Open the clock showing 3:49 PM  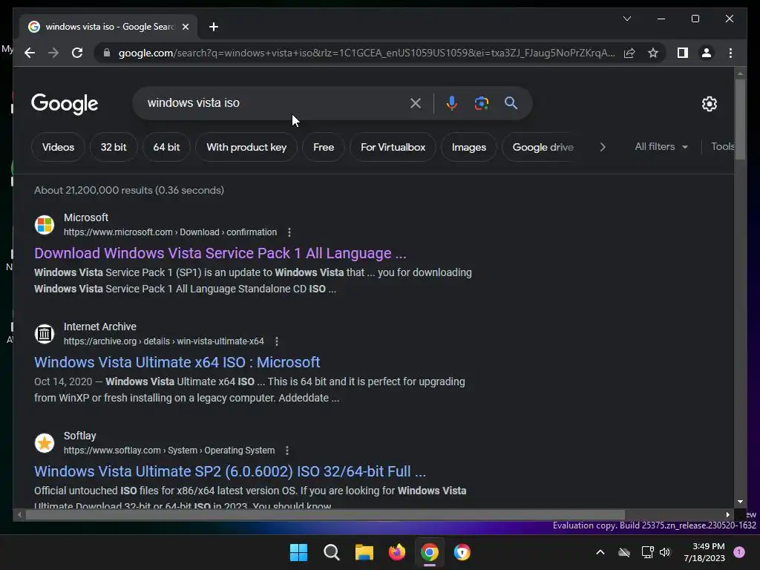coord(704,552)
